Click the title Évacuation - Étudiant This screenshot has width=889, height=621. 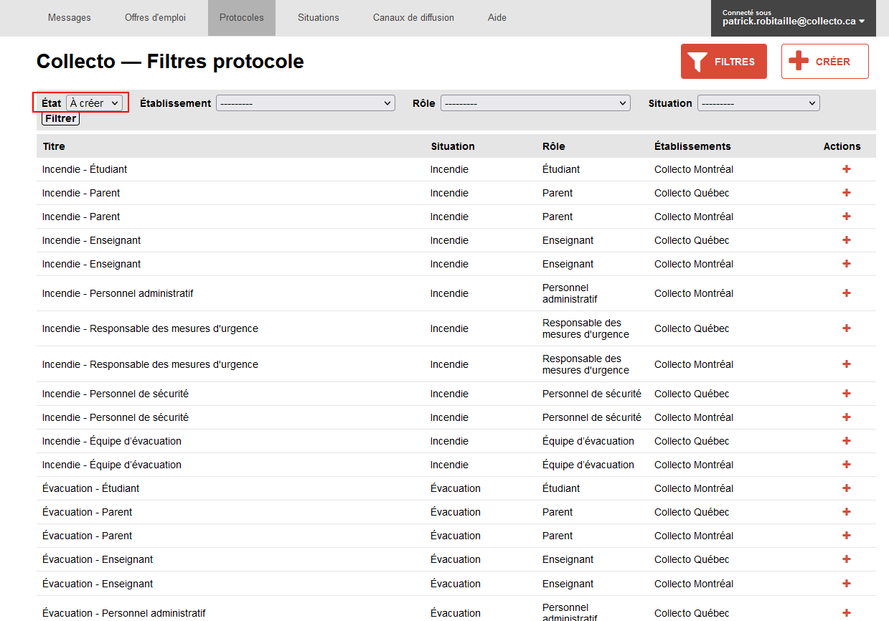(91, 488)
